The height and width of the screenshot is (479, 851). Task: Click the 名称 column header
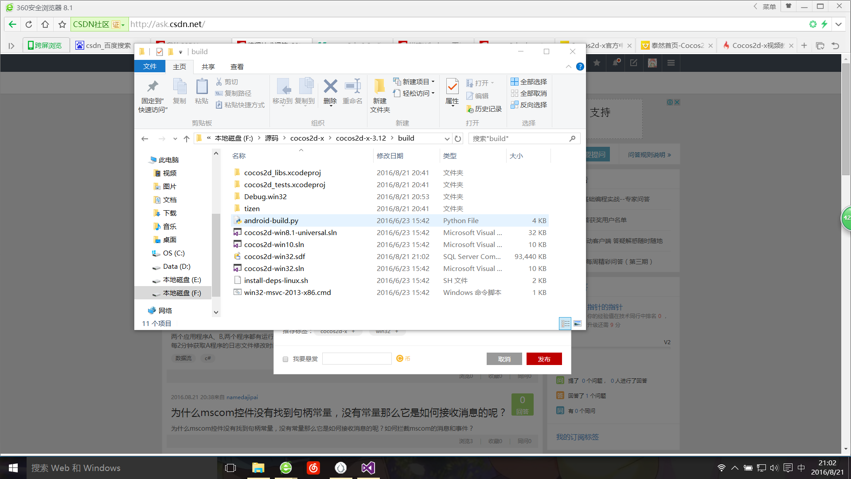pos(302,156)
